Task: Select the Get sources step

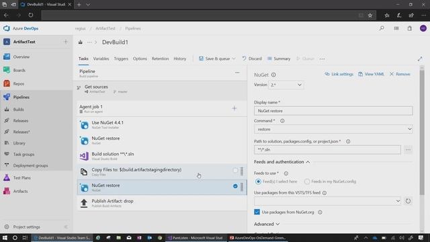Action: pyautogui.click(x=162, y=89)
